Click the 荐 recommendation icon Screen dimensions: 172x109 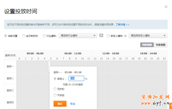point(101,35)
